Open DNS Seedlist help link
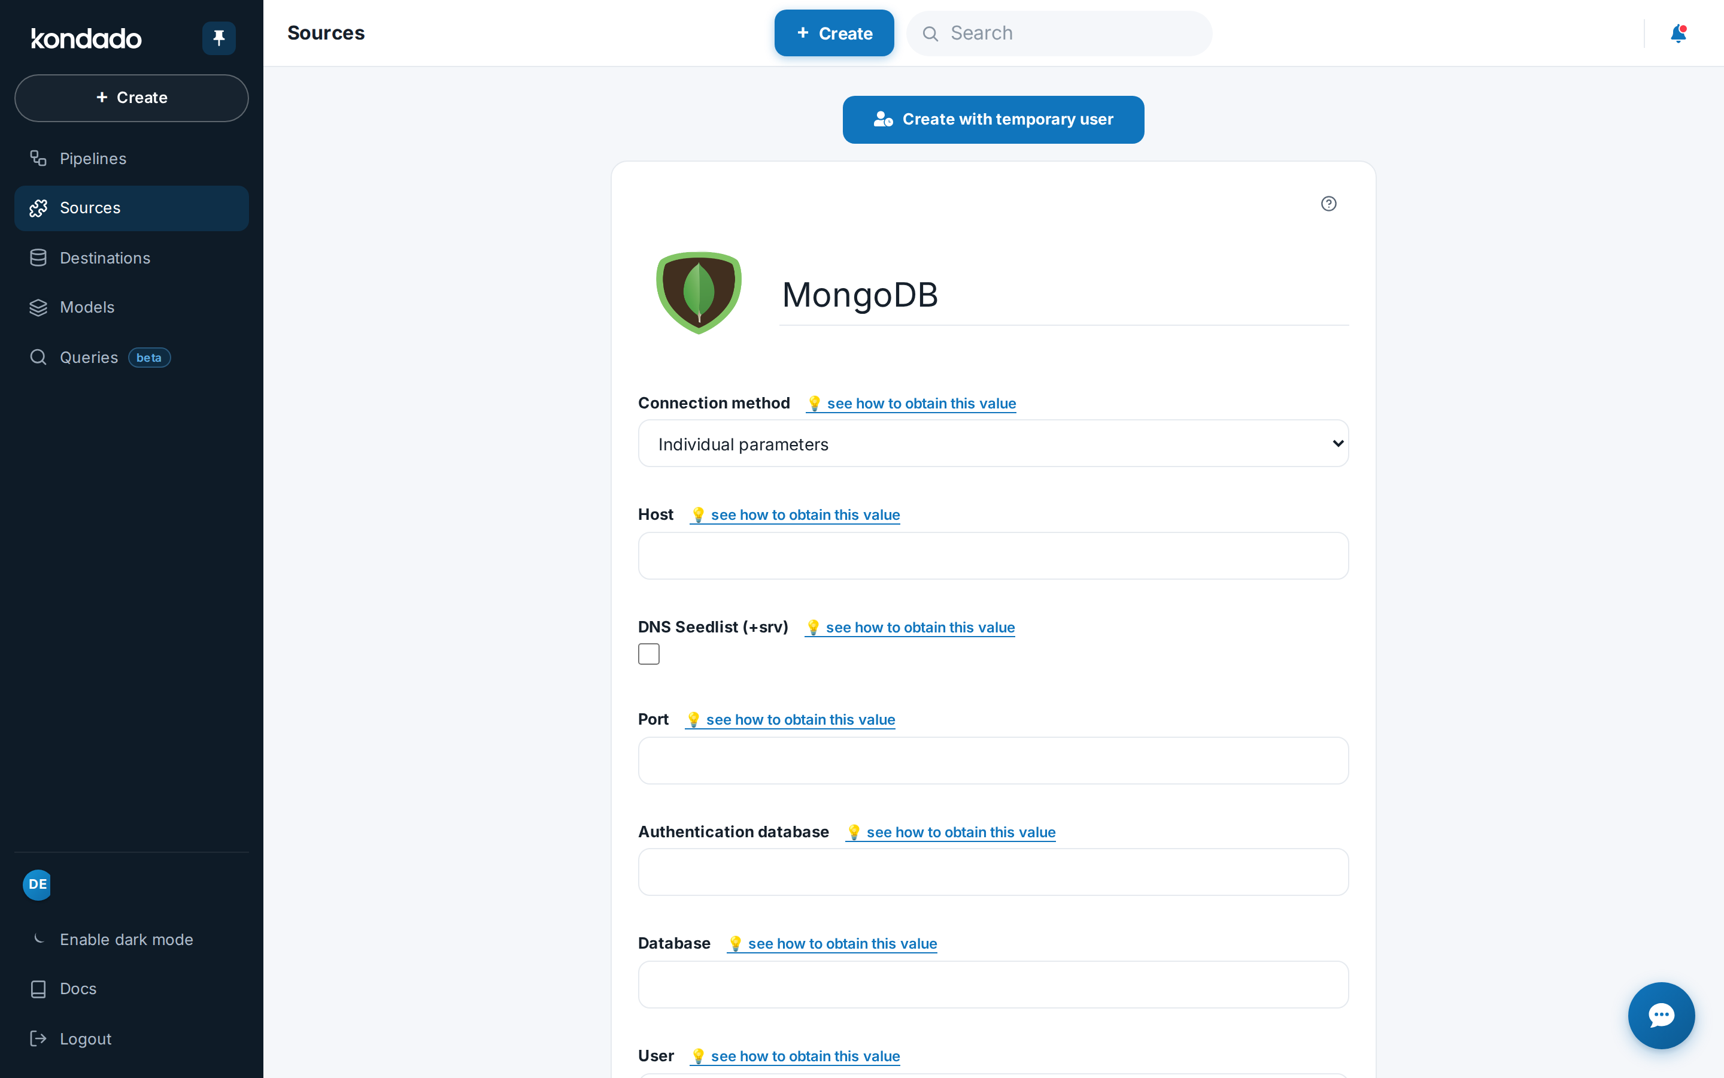The height and width of the screenshot is (1078, 1724). (x=910, y=628)
